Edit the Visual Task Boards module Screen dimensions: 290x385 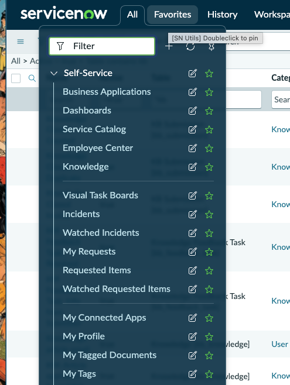(192, 195)
